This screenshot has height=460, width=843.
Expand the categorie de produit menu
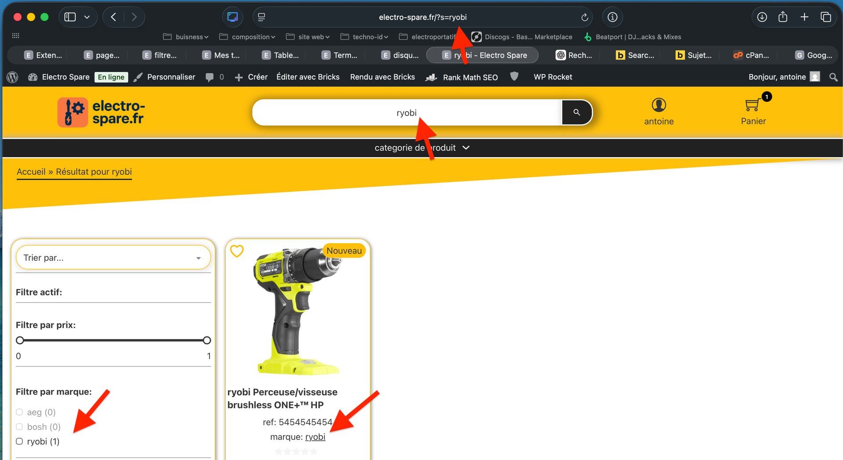click(x=421, y=148)
